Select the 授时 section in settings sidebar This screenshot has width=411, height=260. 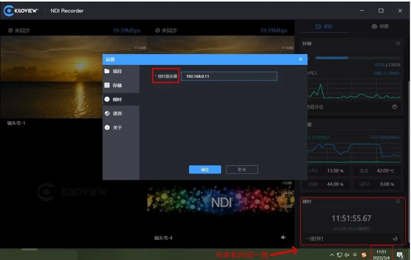[120, 99]
